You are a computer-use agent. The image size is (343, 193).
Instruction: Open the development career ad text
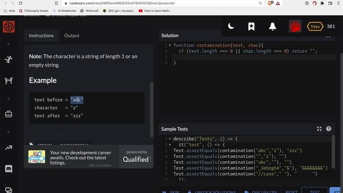click(80, 158)
